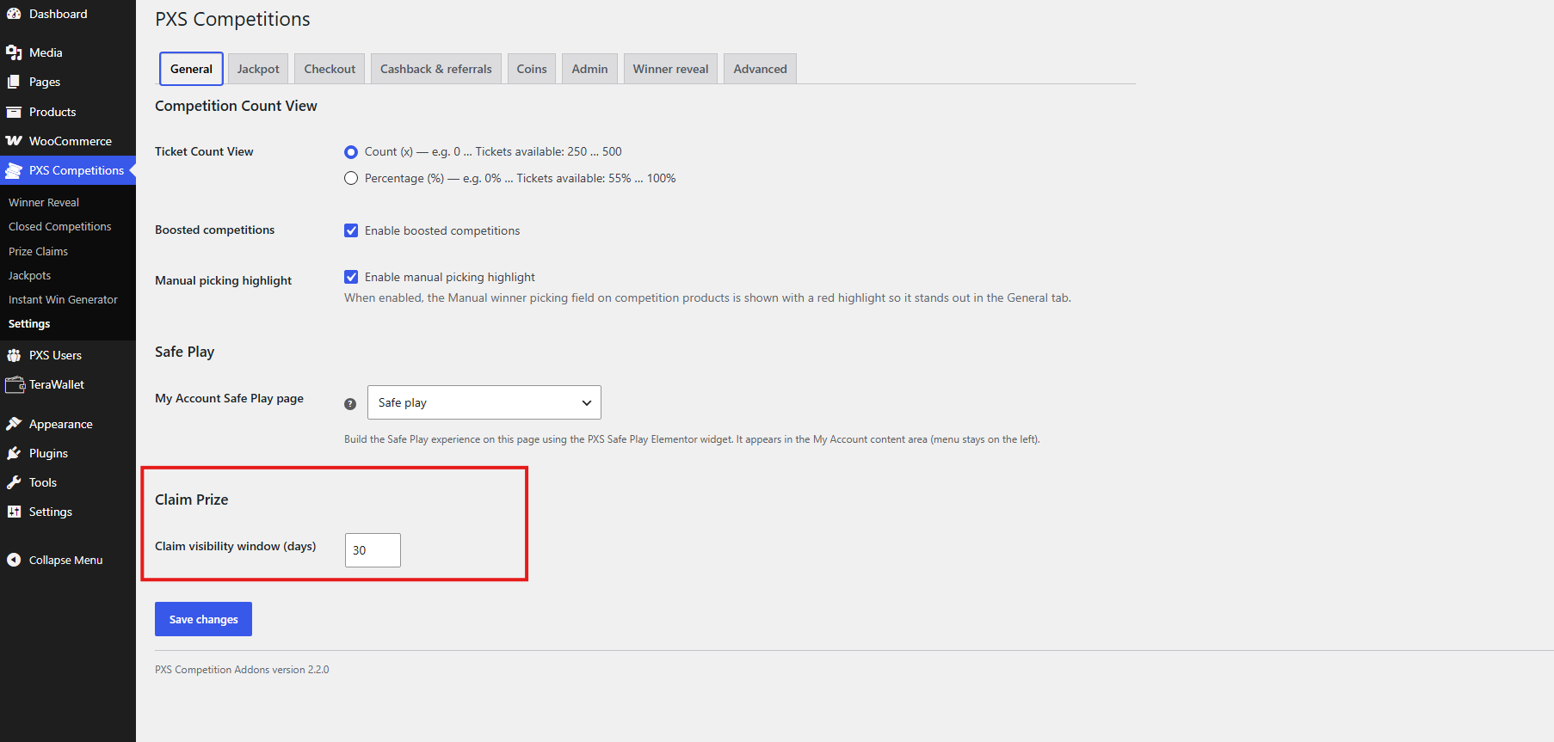Open the Checkout tab

[x=330, y=69]
